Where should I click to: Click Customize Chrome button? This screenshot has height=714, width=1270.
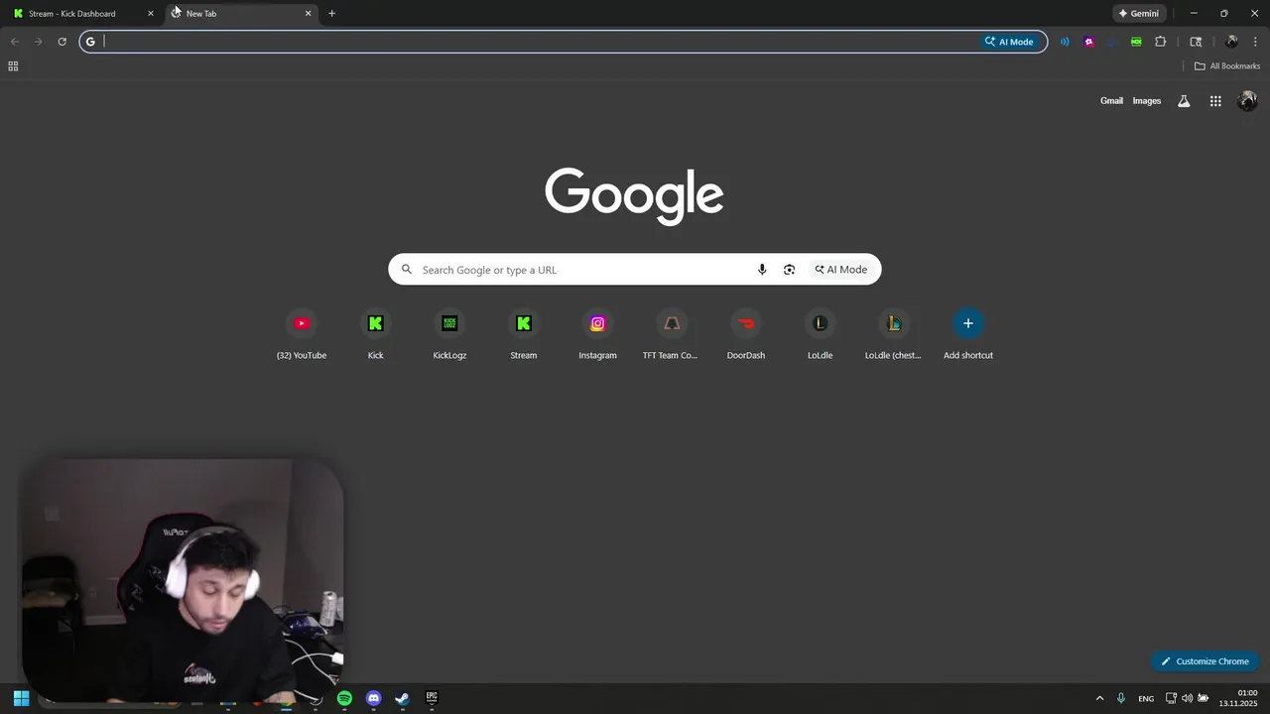[x=1205, y=661]
